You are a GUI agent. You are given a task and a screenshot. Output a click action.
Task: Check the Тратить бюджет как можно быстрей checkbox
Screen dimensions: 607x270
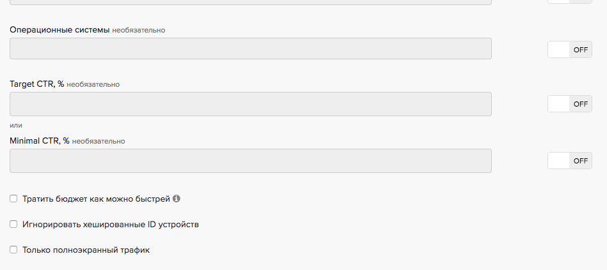coord(13,199)
